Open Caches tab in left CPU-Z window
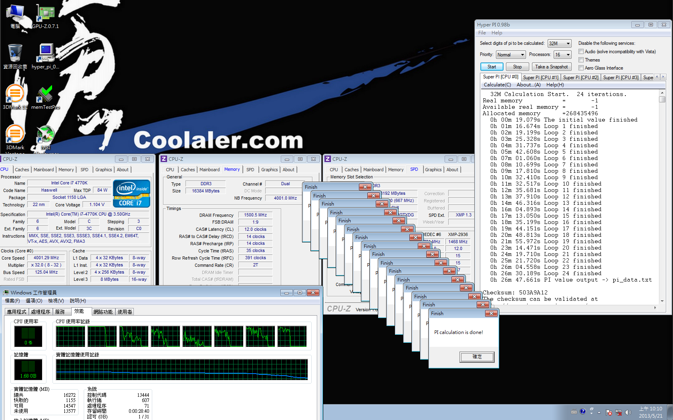Viewport: 673px width, 420px height. tap(22, 170)
